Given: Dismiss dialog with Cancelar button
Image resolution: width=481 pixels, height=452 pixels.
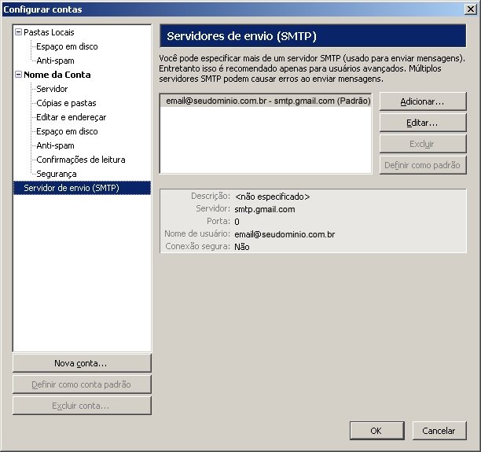Looking at the screenshot, I should (x=439, y=431).
